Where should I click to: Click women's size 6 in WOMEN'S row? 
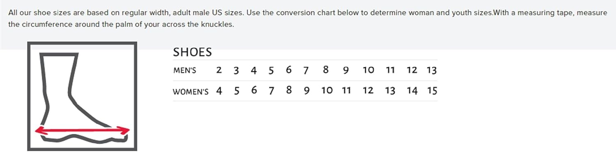click(254, 91)
